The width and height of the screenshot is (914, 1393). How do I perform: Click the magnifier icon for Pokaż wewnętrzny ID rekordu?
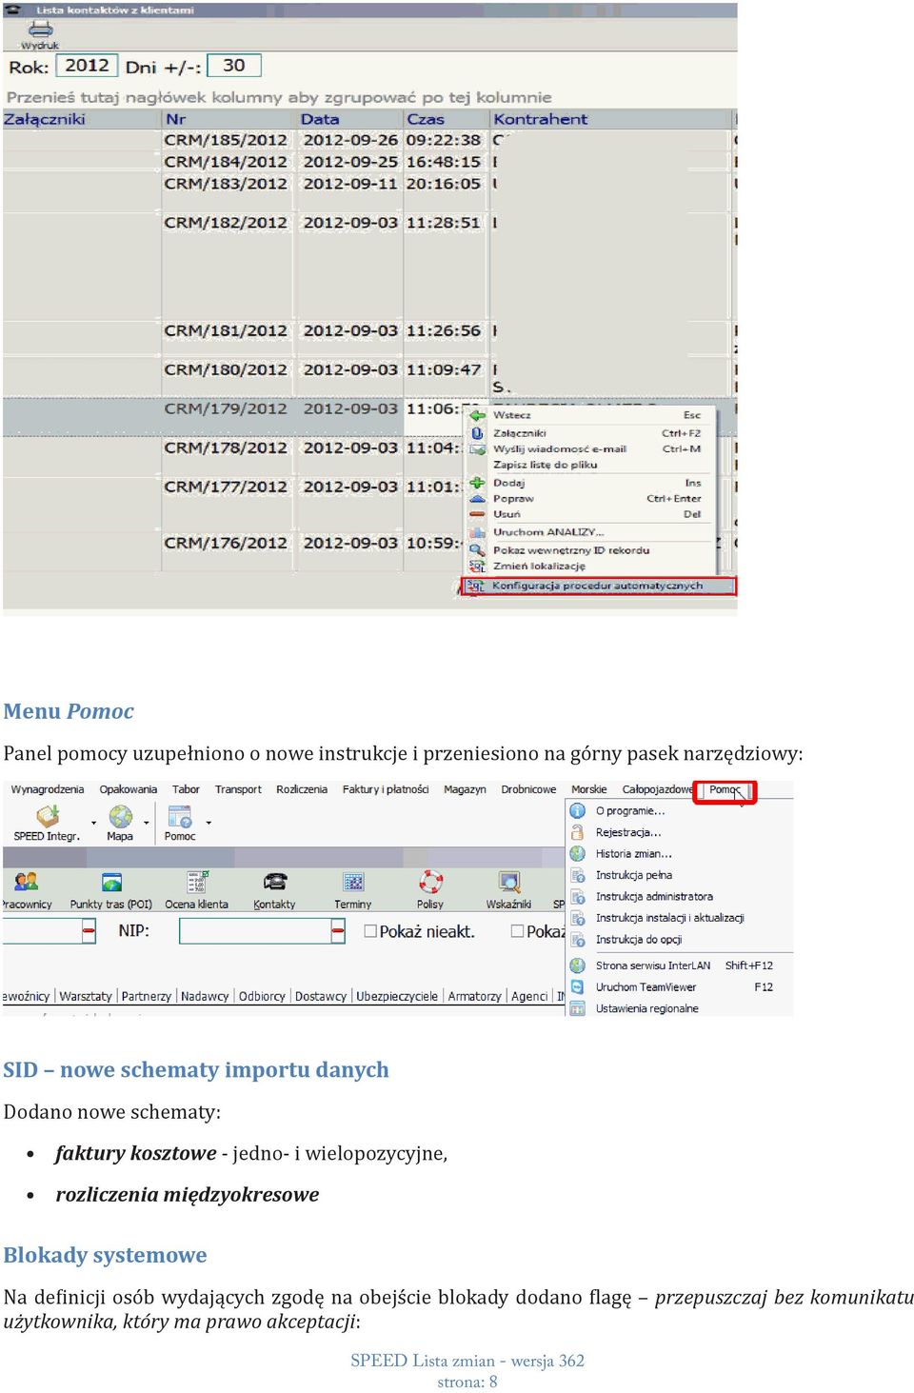(477, 549)
